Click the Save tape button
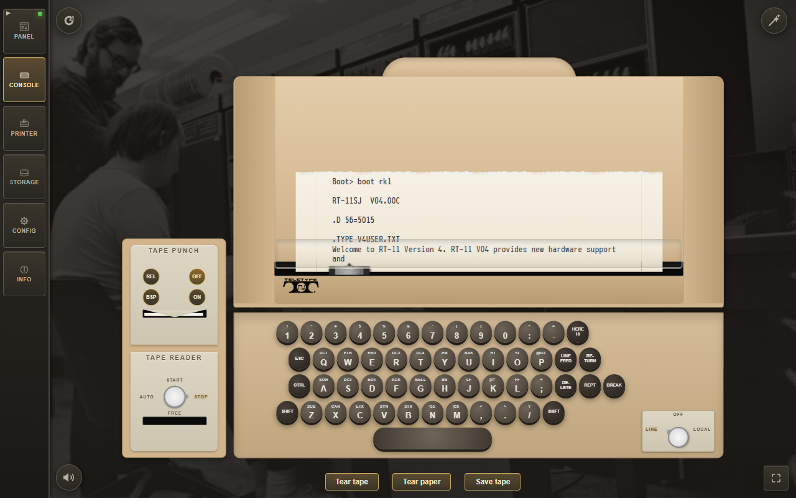The image size is (796, 498). (493, 482)
